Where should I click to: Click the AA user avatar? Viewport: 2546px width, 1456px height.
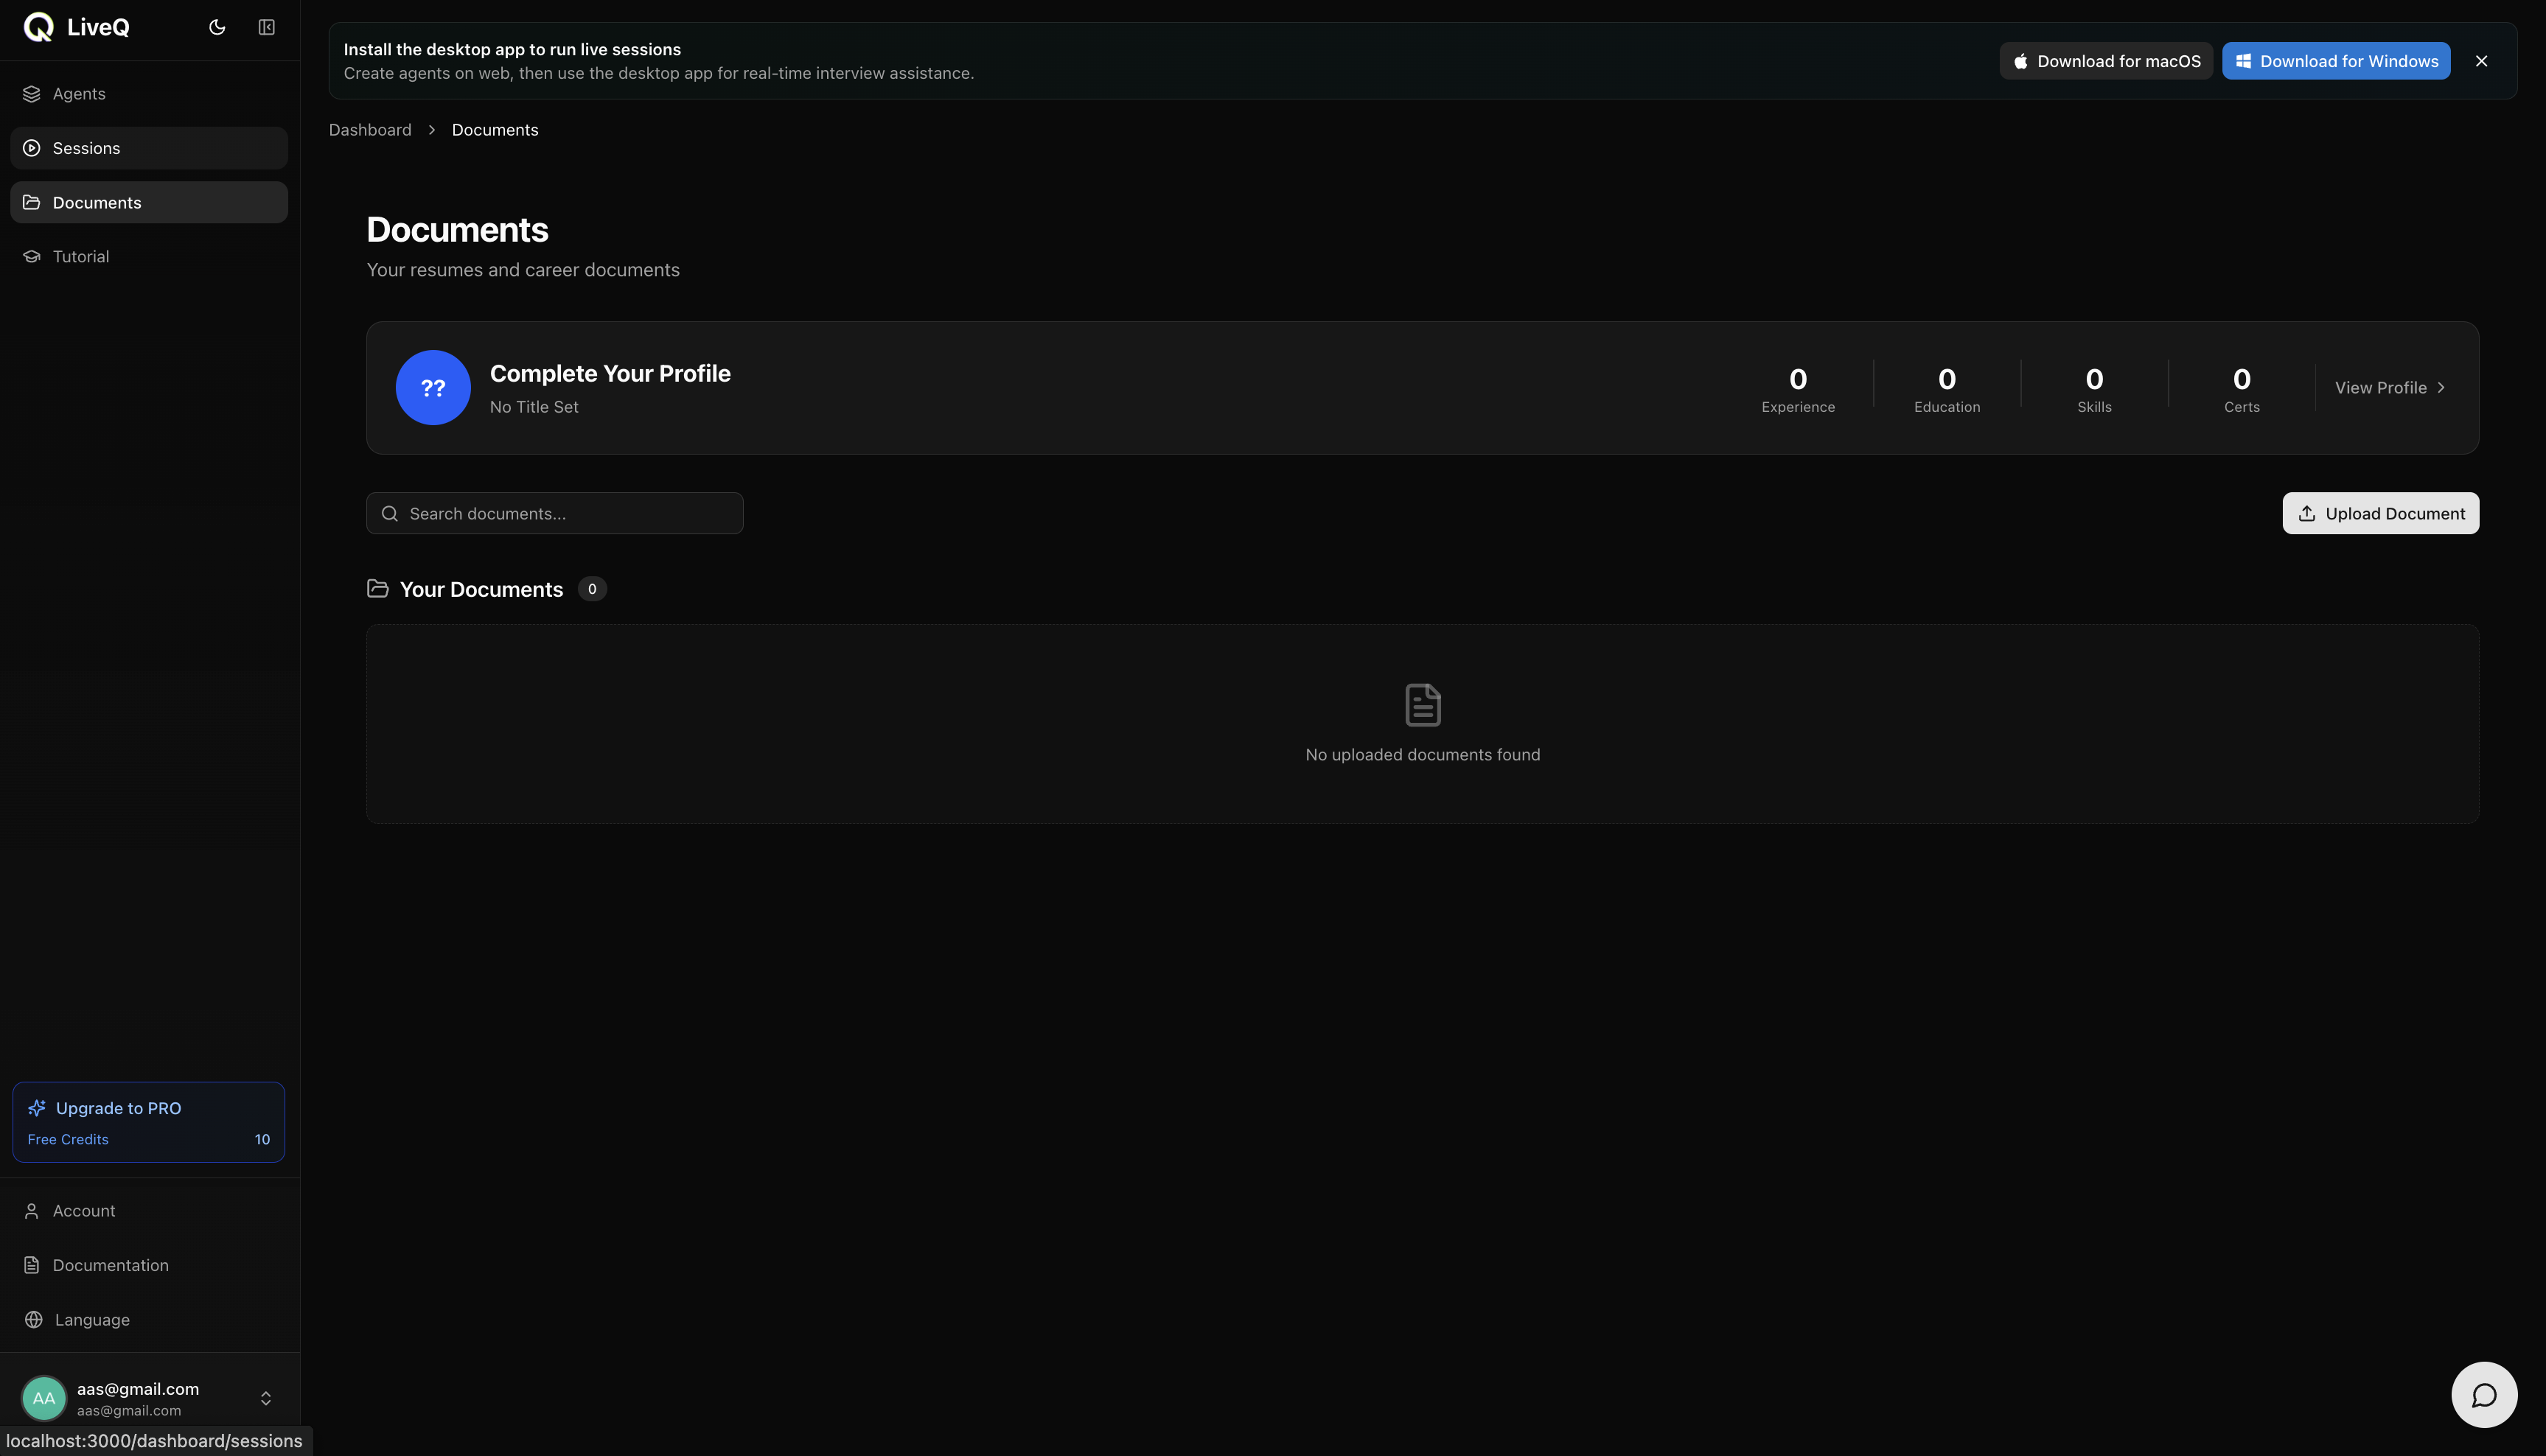coord(44,1398)
